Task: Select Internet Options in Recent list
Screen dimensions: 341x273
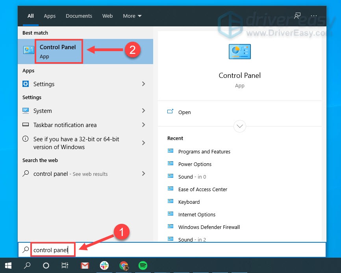Action: click(x=197, y=214)
